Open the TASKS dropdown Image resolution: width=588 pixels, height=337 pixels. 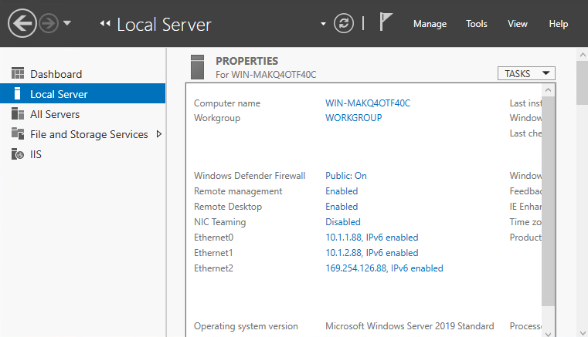click(526, 73)
